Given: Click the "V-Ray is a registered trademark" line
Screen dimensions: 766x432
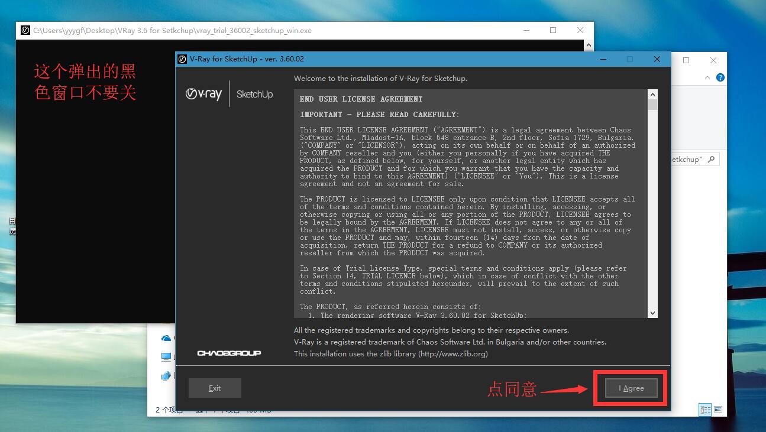Looking at the screenshot, I should pyautogui.click(x=450, y=342).
